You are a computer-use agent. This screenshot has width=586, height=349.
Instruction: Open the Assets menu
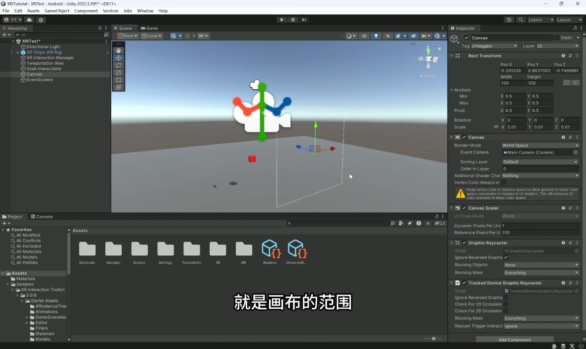[x=33, y=11]
